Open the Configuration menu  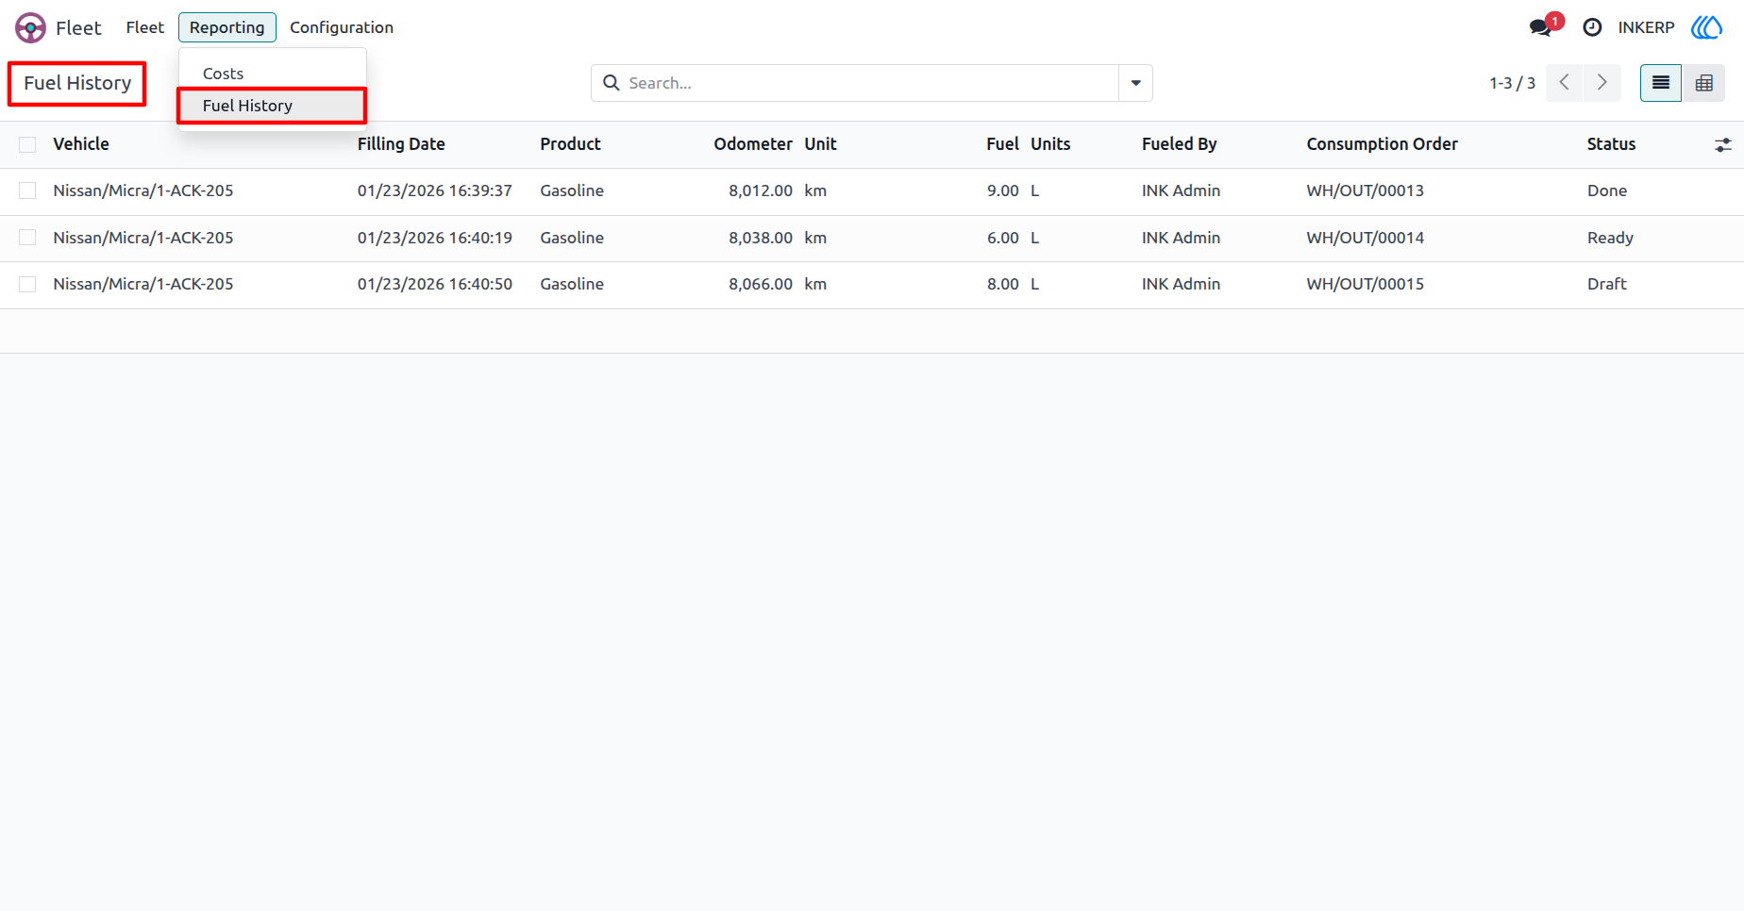(x=342, y=27)
